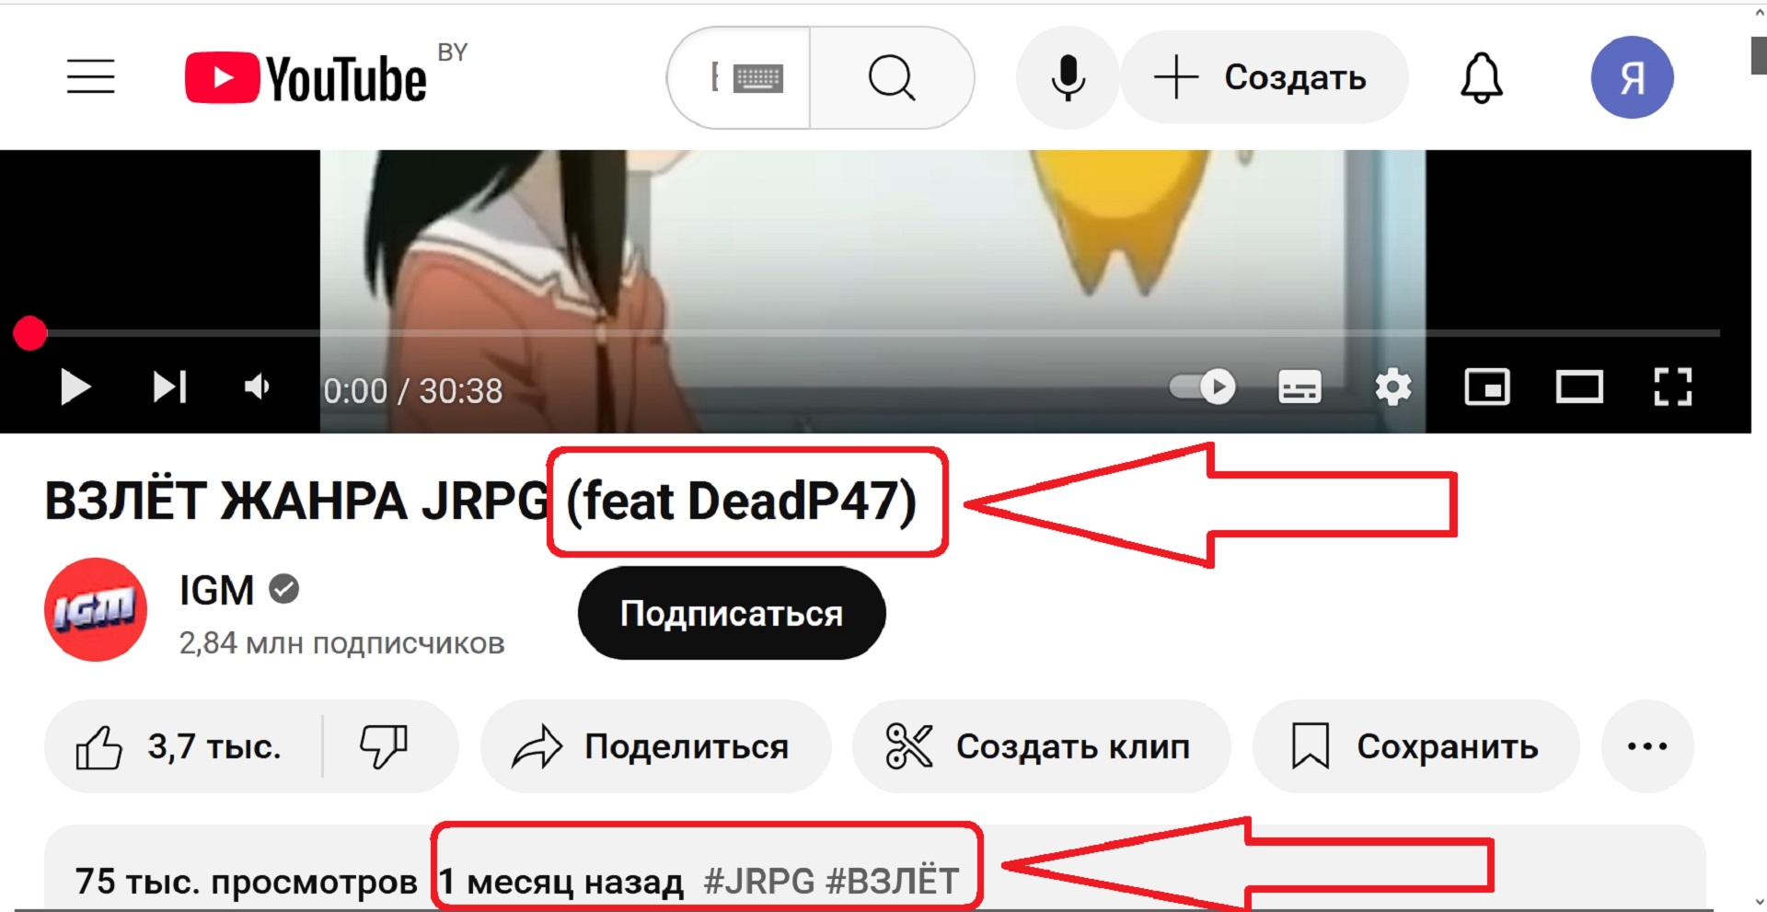Screen dimensions: 1767x912
Task: Go to YouTube home via logo
Action: point(306,77)
